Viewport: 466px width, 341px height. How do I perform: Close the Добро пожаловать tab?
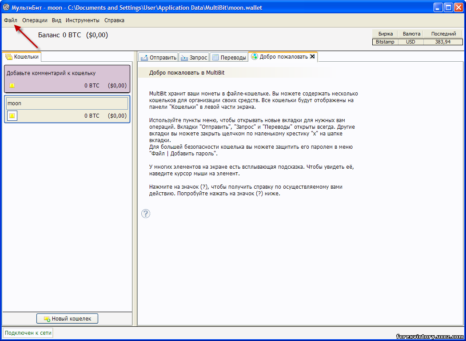pyautogui.click(x=312, y=56)
